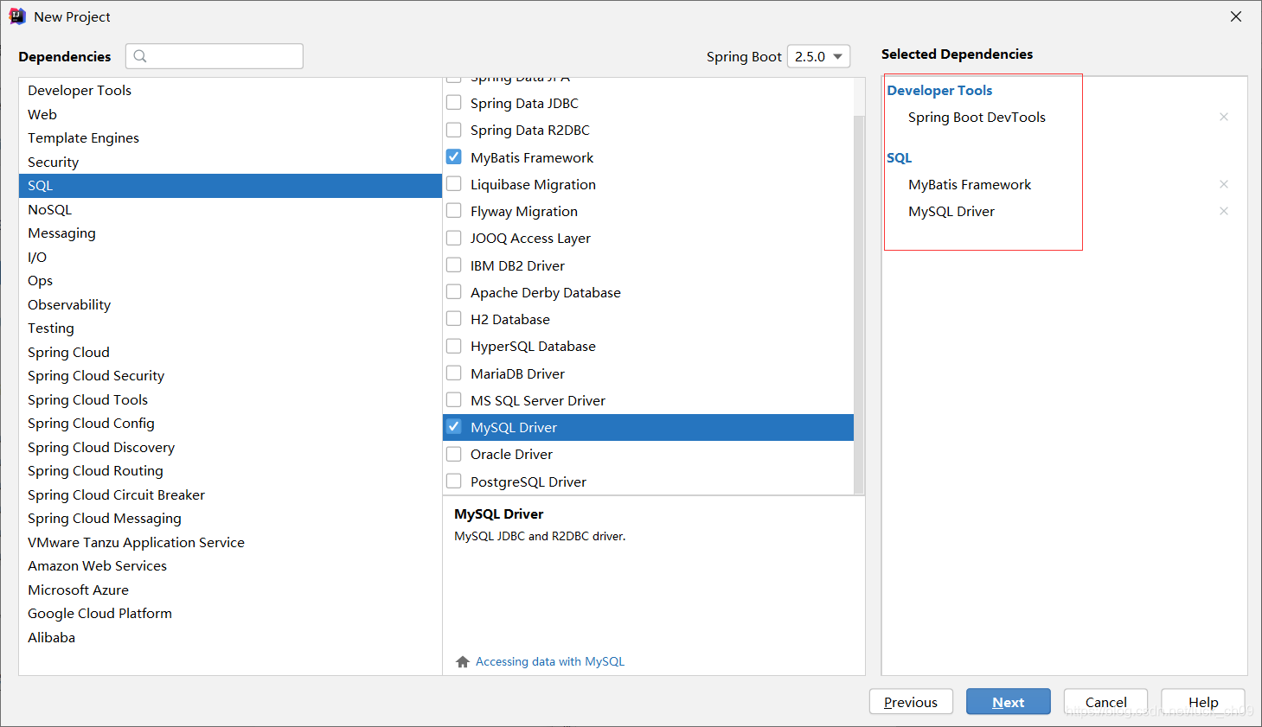Choose the Testing category
This screenshot has height=727, width=1262.
click(230, 328)
